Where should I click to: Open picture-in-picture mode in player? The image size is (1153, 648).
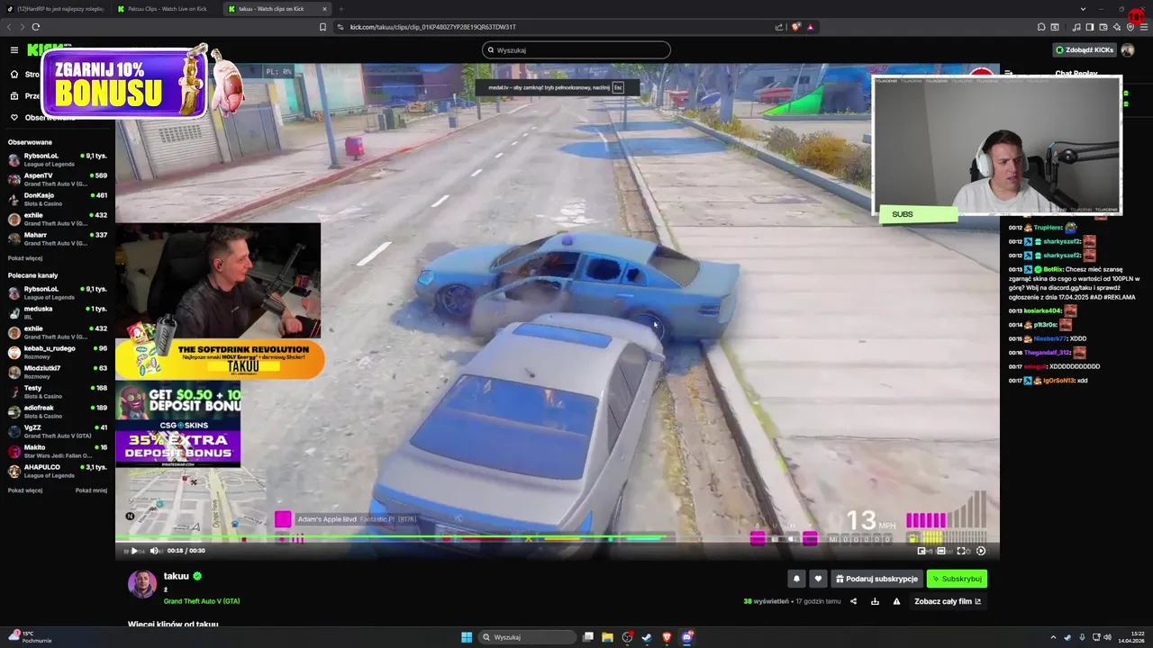[x=921, y=551]
